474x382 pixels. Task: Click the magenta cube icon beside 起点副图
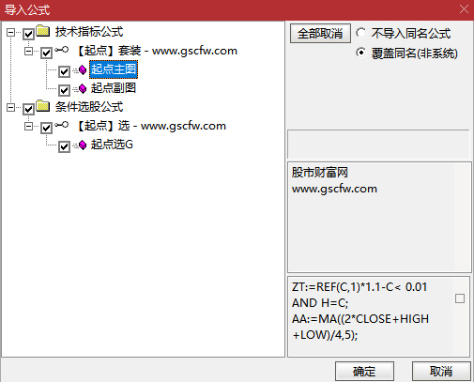[83, 89]
